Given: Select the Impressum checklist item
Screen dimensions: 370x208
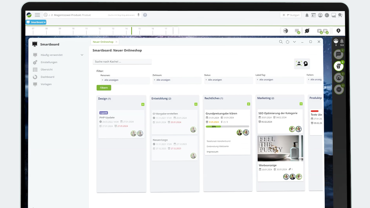Looking at the screenshot, I should [212, 152].
